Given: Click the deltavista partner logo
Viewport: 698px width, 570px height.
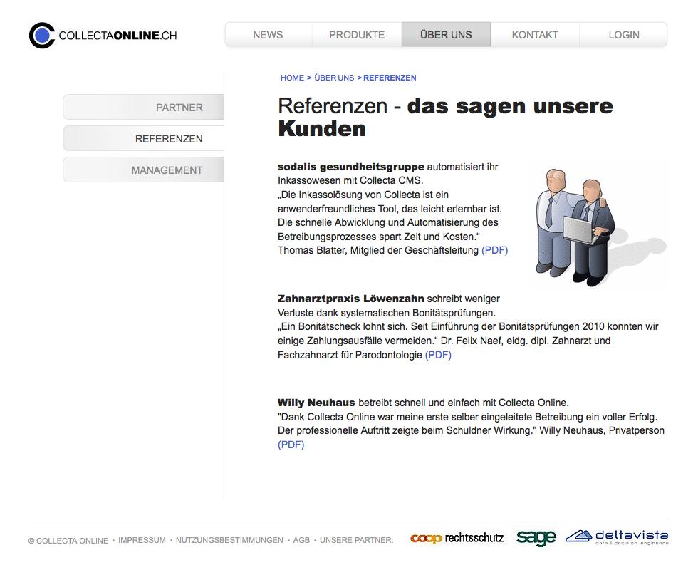Looking at the screenshot, I should point(617,537).
